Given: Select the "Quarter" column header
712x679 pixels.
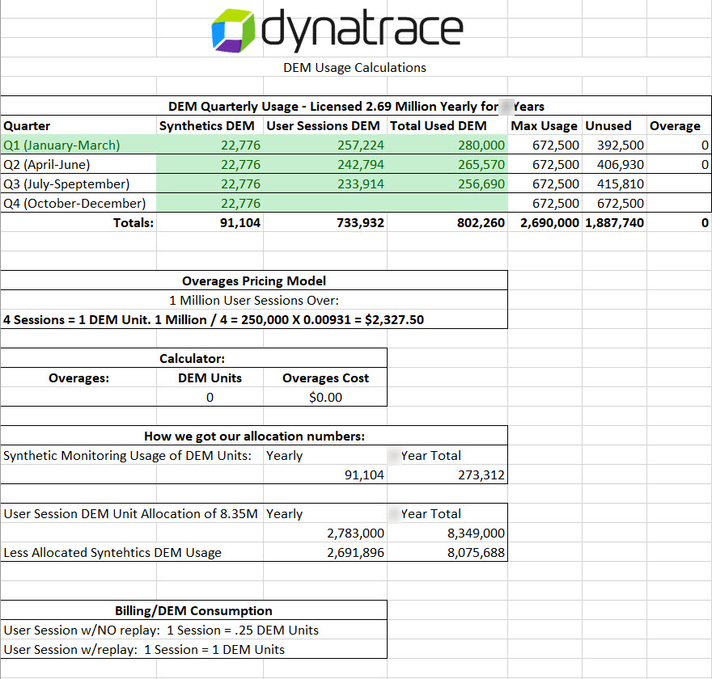Looking at the screenshot, I should (x=27, y=125).
